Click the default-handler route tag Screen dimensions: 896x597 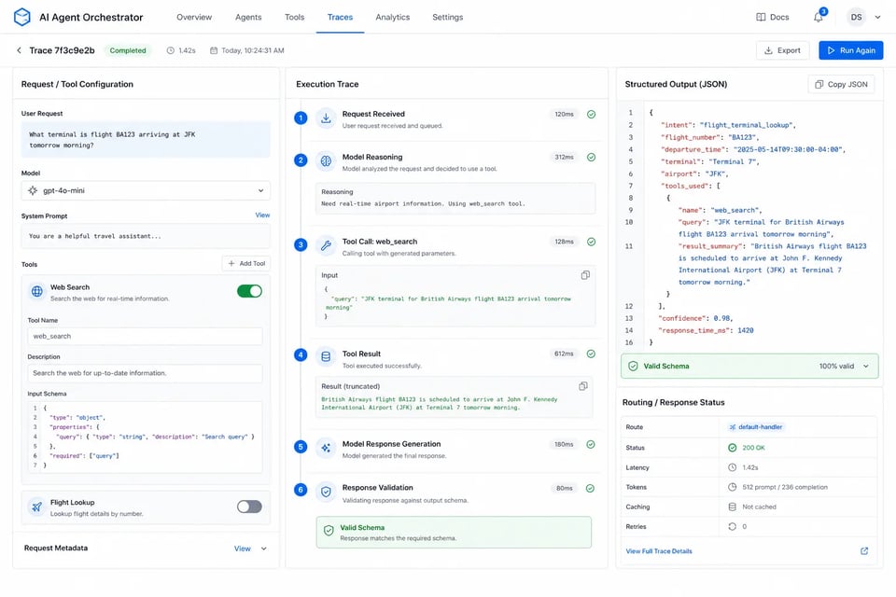(x=755, y=427)
